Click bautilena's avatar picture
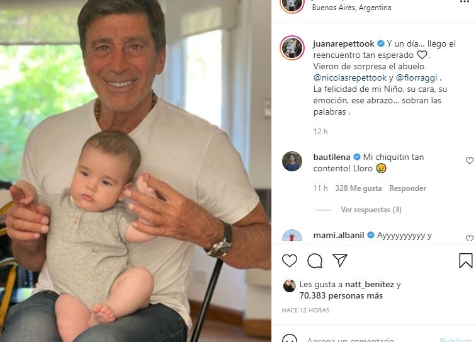Viewport: 476px width, 342px height. click(x=292, y=161)
